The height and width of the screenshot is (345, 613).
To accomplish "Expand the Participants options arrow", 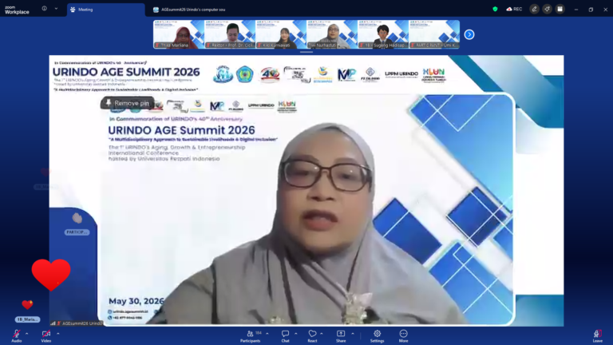I will click(x=267, y=334).
